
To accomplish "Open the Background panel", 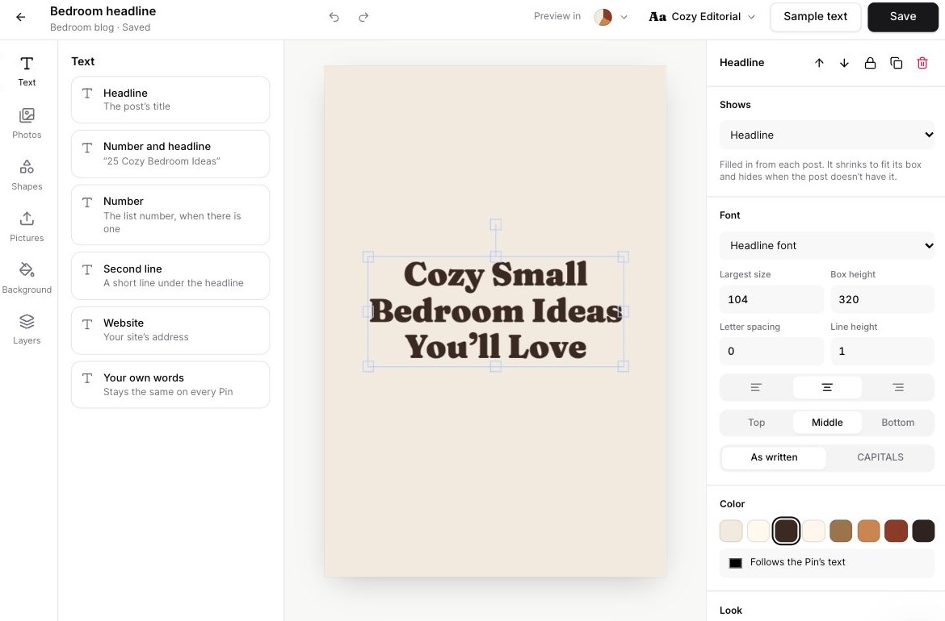I will pyautogui.click(x=27, y=278).
